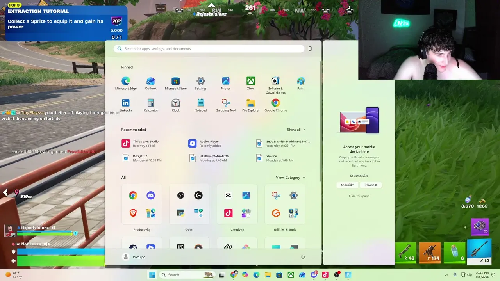Open Microsoft Store from the taskbar
The width and height of the screenshot is (500, 281).
(x=279, y=275)
